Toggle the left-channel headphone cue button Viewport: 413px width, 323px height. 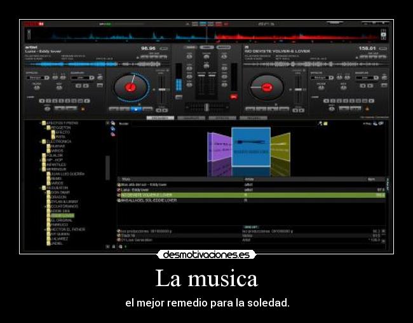point(179,97)
